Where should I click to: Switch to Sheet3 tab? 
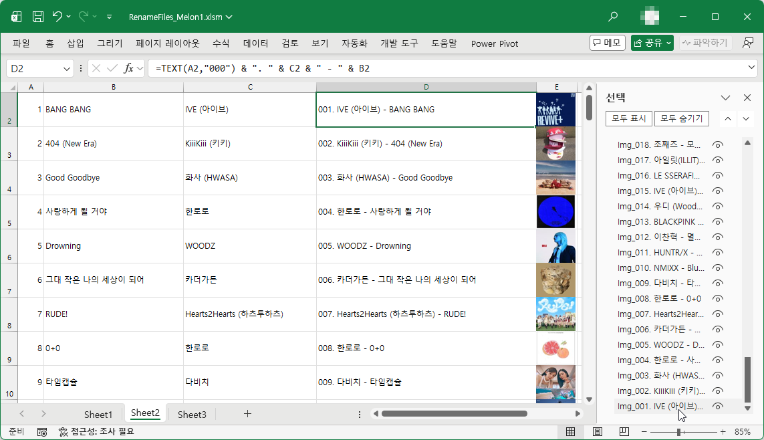tap(192, 414)
